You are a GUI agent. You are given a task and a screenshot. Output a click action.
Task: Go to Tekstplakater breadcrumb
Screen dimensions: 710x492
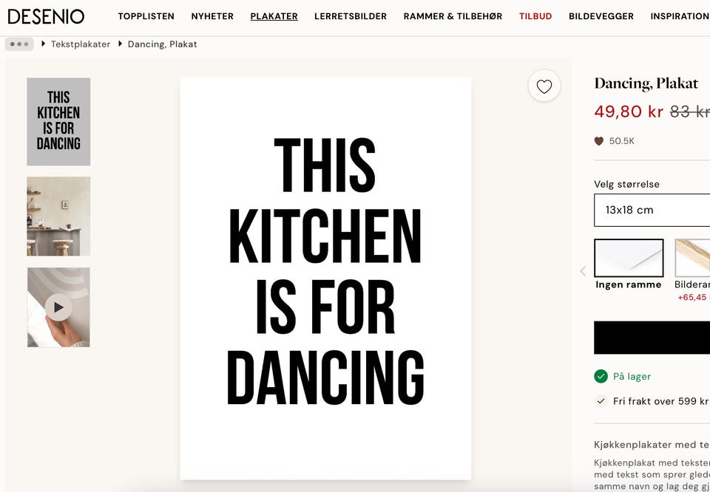pyautogui.click(x=81, y=44)
